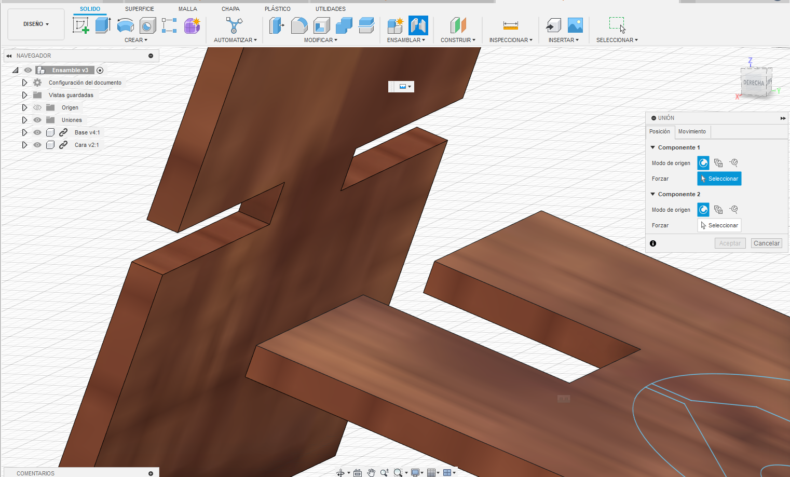
Task: Toggle visibility of Ensamble v3 root
Action: click(x=28, y=70)
